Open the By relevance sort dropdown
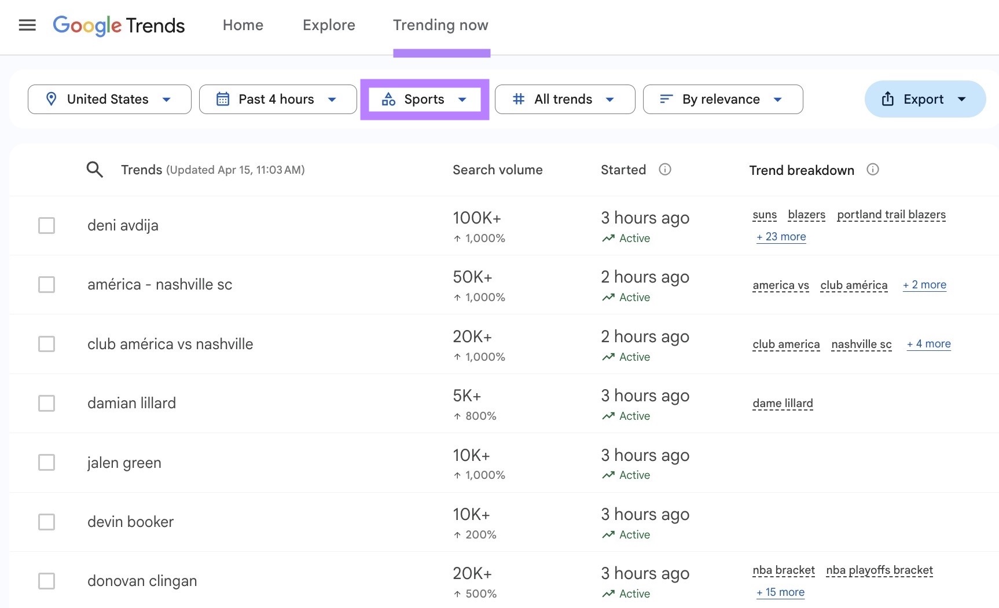 point(722,100)
